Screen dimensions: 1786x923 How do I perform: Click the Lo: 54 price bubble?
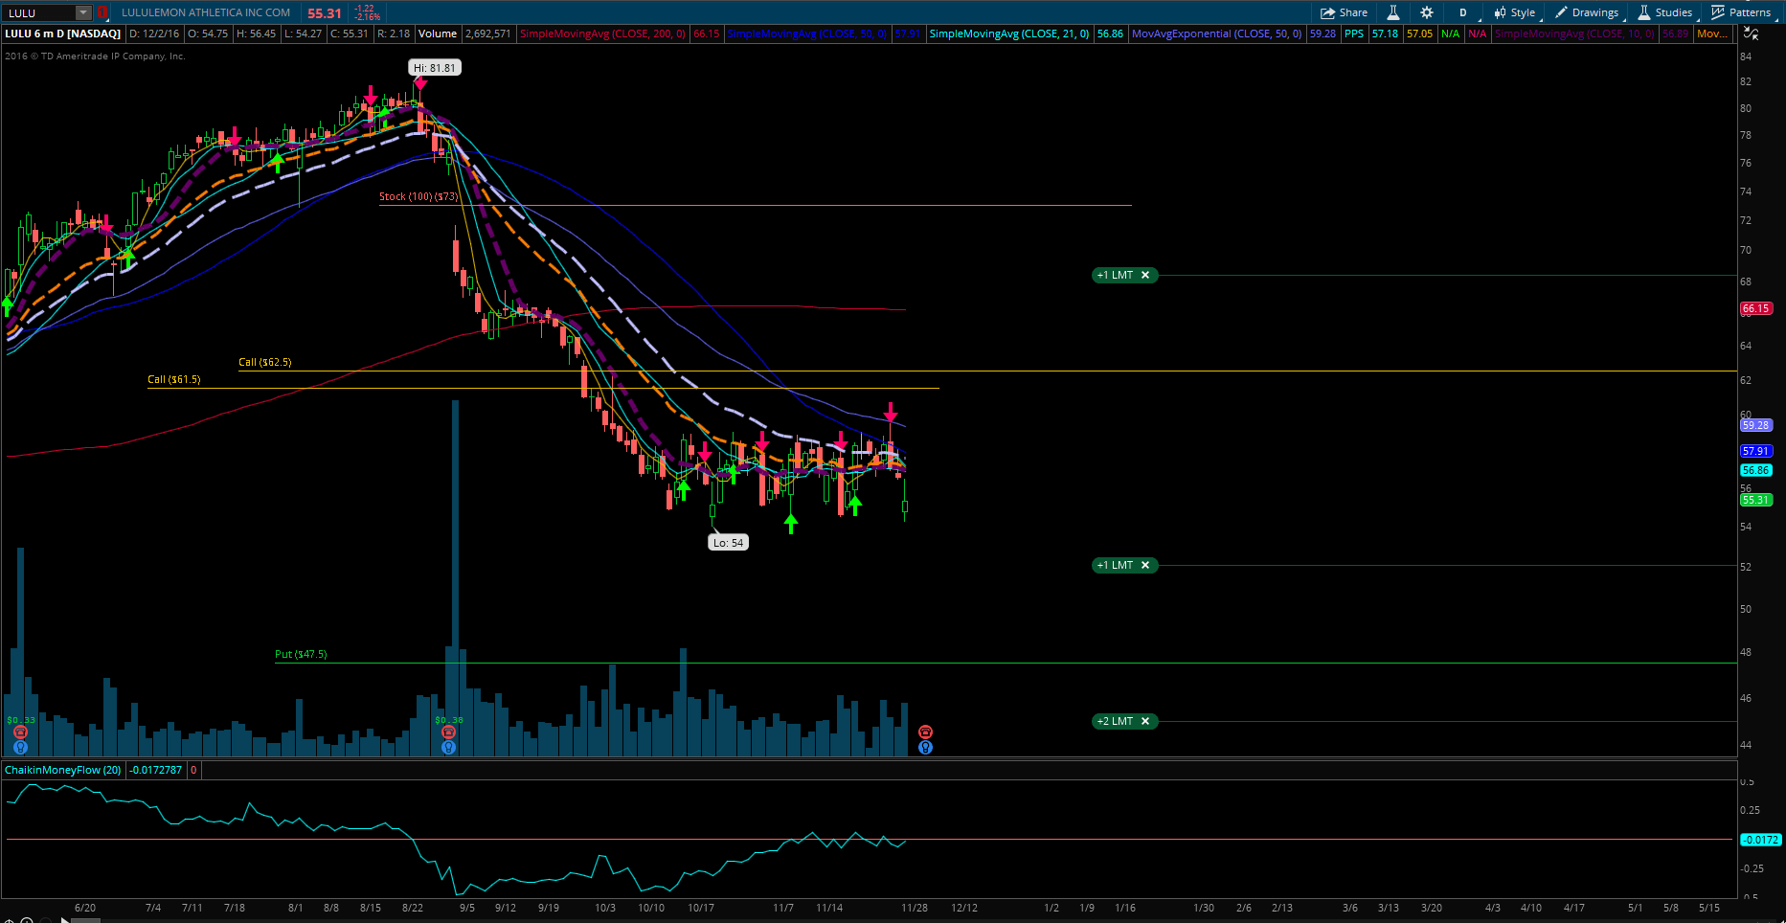(x=728, y=543)
